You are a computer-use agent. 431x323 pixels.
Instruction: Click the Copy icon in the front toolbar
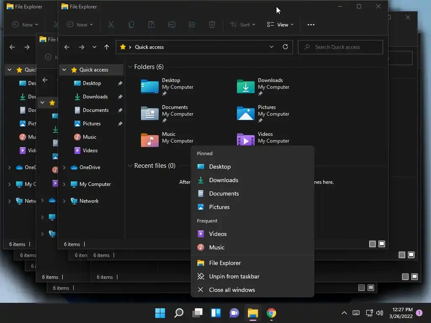[131, 25]
